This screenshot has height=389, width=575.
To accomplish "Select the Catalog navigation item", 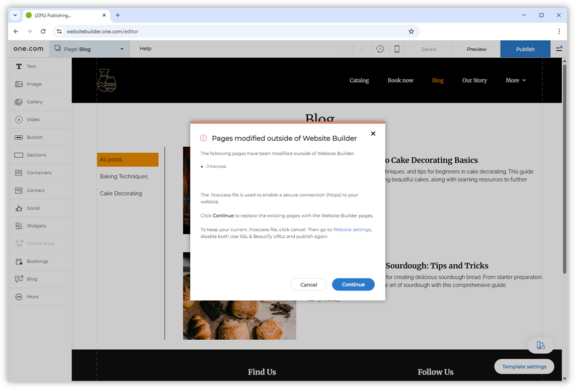I will 359,80.
